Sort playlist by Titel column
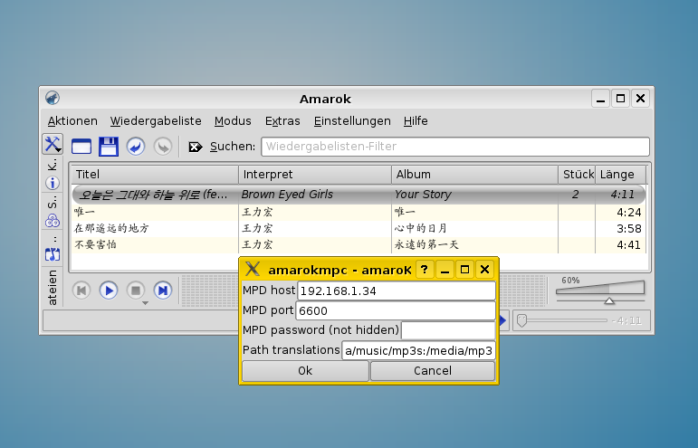 (x=155, y=175)
